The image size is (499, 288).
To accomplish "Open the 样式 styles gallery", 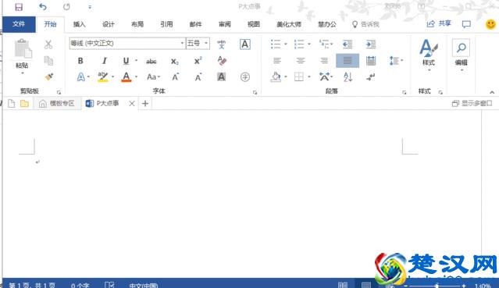I will 429,55.
